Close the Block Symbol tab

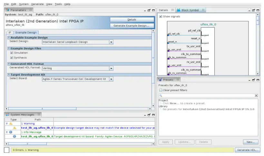(x=203, y=10)
